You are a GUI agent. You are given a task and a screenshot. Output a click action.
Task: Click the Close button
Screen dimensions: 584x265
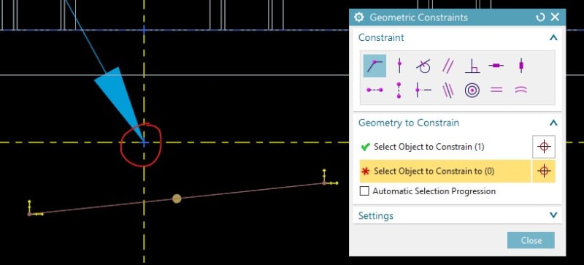531,240
